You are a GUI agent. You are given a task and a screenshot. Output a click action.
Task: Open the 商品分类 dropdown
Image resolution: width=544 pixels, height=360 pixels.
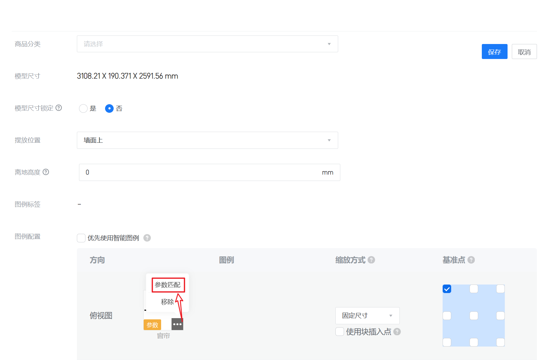coord(207,44)
